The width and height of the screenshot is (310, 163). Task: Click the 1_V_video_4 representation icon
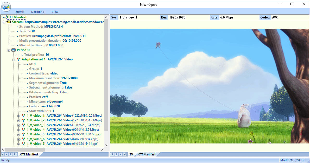[x=23, y=130]
